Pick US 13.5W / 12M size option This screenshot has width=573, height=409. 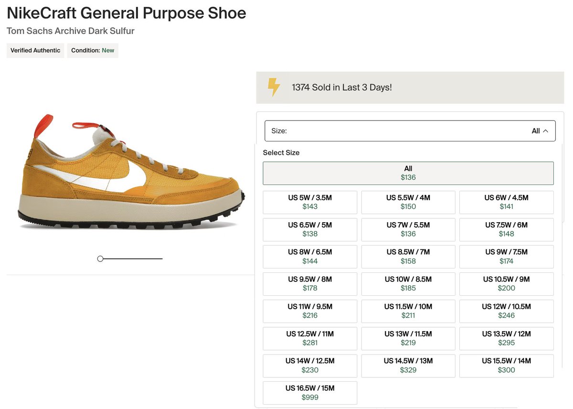pyautogui.click(x=507, y=338)
